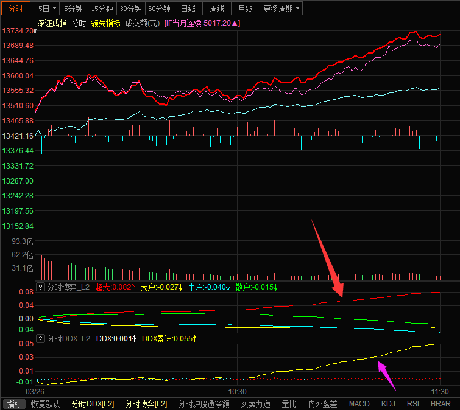Image resolution: width=460 pixels, height=410 pixels.
Task: Select the 分时DDX[L2] indicator tab
Action: (93, 404)
